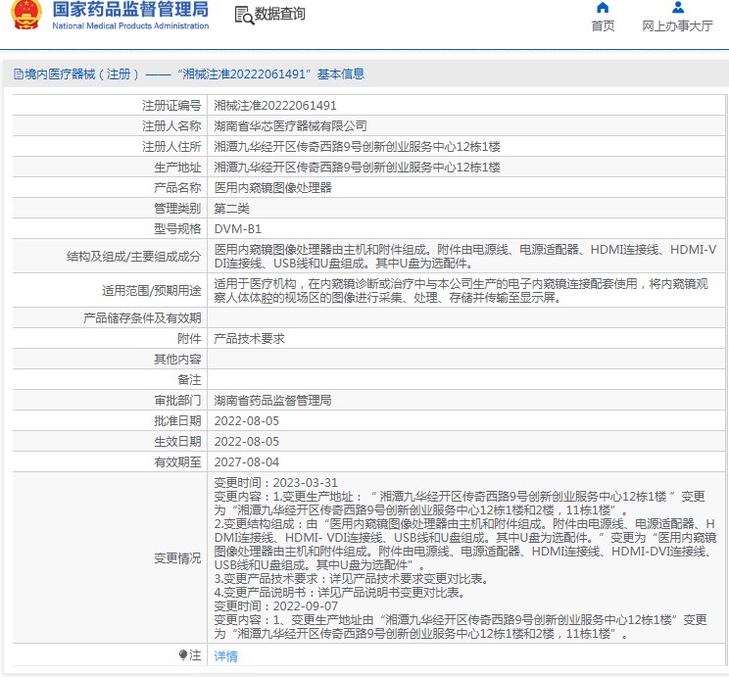Click the 注册人名称 label

point(171,126)
